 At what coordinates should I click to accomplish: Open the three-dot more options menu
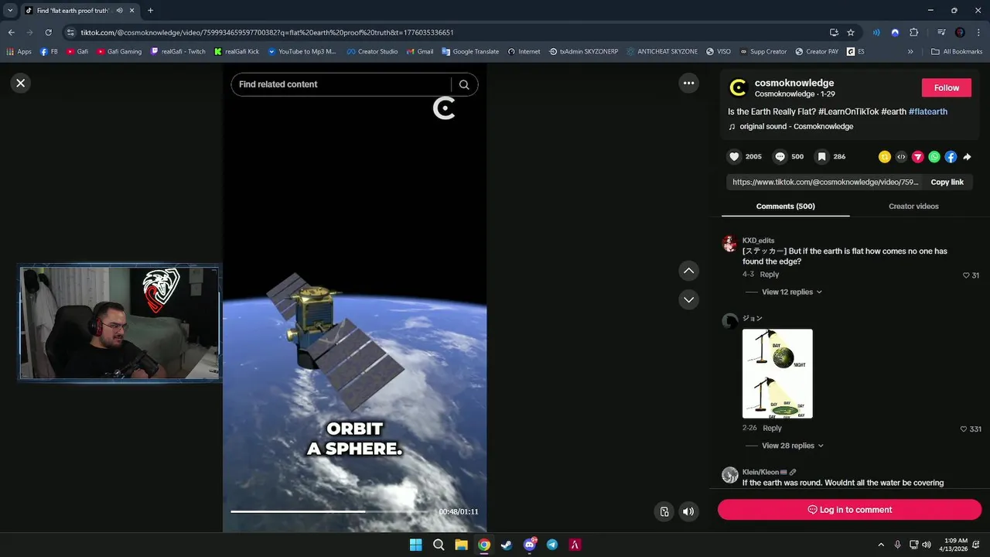point(688,83)
